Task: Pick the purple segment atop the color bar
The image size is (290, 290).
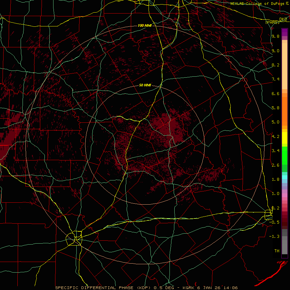Action: click(285, 32)
